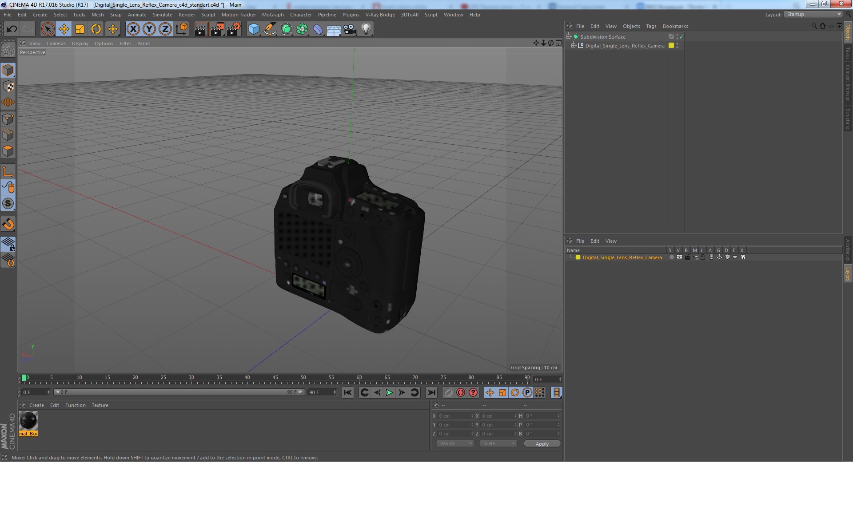Toggle X axis lock
Viewport: 853px width, 514px height.
pos(133,29)
